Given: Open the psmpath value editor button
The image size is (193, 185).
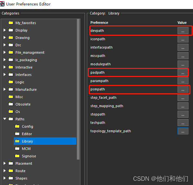Looking at the screenshot, I should (183, 89).
